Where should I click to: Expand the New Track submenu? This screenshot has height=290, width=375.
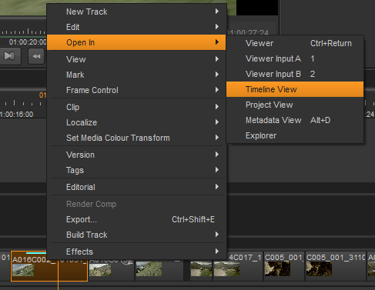coord(136,12)
